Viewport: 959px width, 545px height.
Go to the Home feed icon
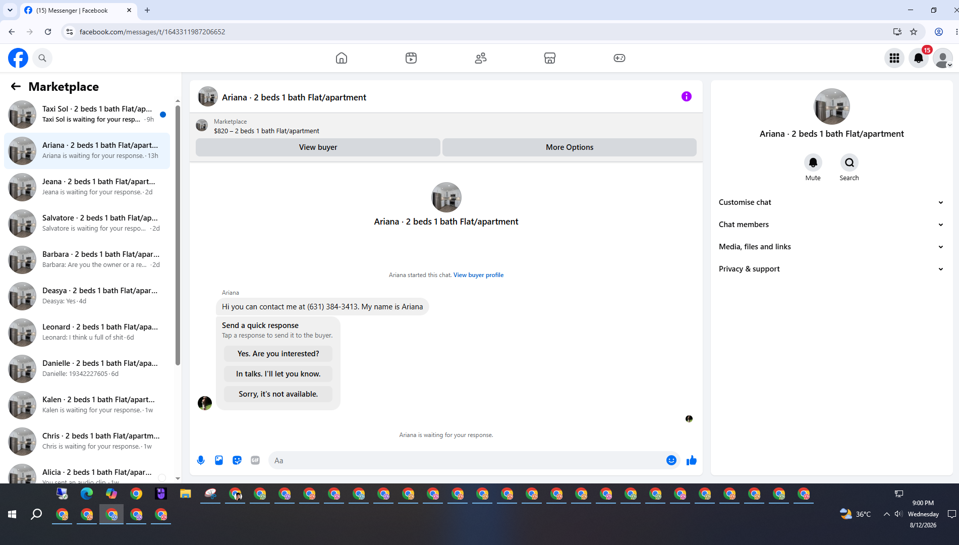point(342,58)
